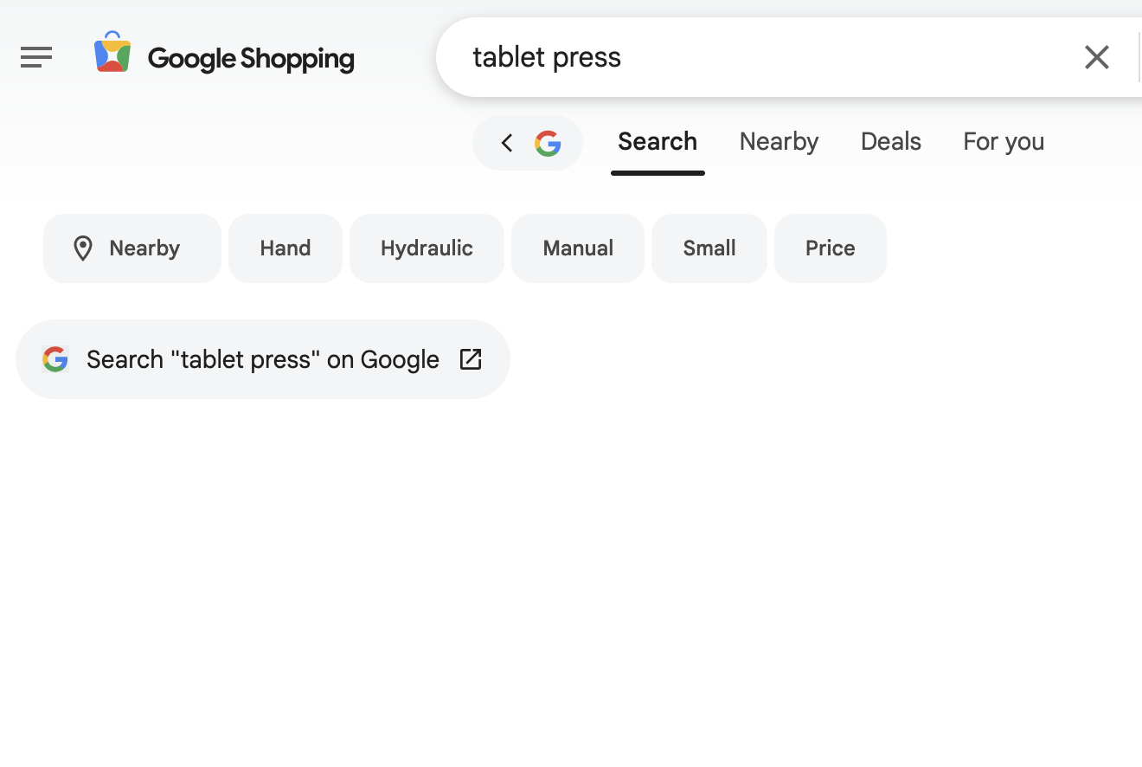Click the location pin icon on the Nearby chip
This screenshot has width=1142, height=767.
pos(83,248)
